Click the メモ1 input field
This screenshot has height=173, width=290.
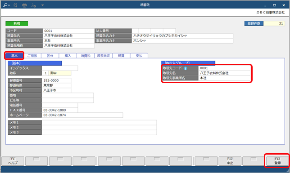click(x=99, y=123)
